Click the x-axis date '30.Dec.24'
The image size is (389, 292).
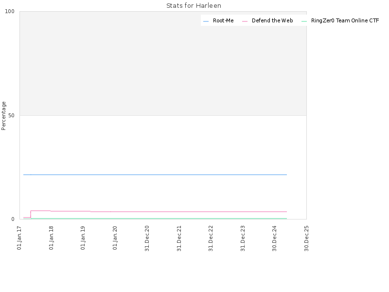click(x=275, y=238)
